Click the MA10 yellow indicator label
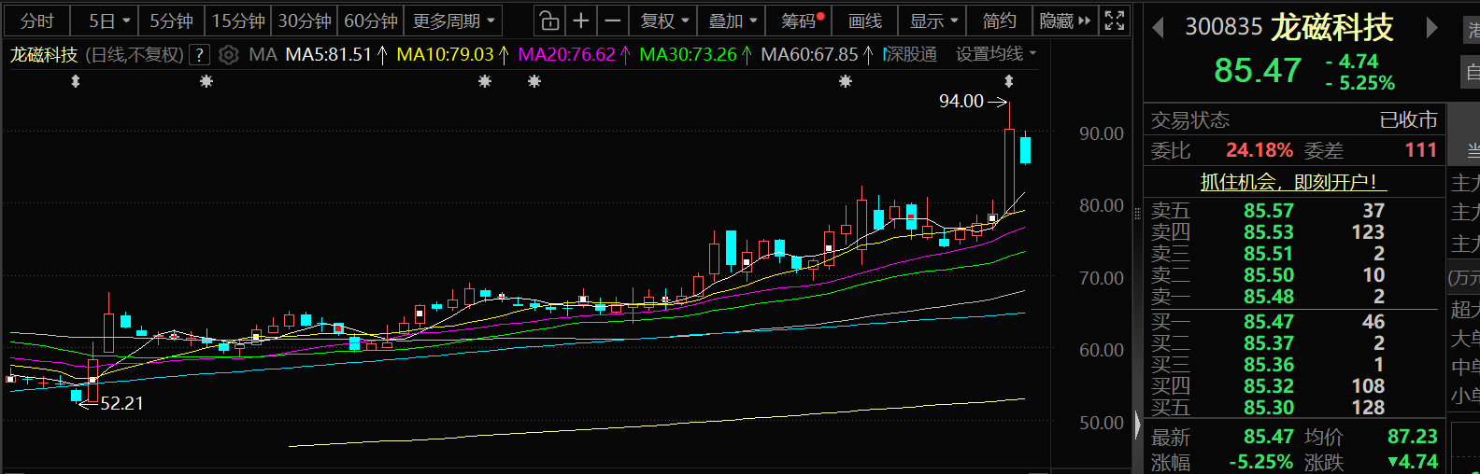 (445, 55)
